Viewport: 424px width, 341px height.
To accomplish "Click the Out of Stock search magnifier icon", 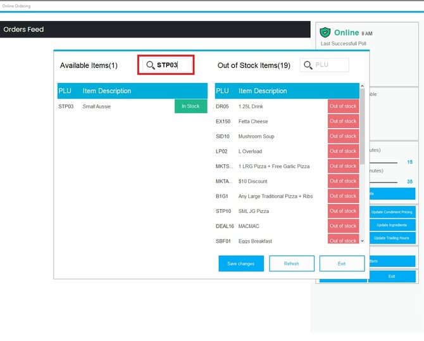I will [x=308, y=65].
